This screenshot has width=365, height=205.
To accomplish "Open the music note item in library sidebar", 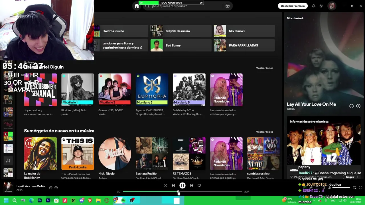I will [8, 161].
